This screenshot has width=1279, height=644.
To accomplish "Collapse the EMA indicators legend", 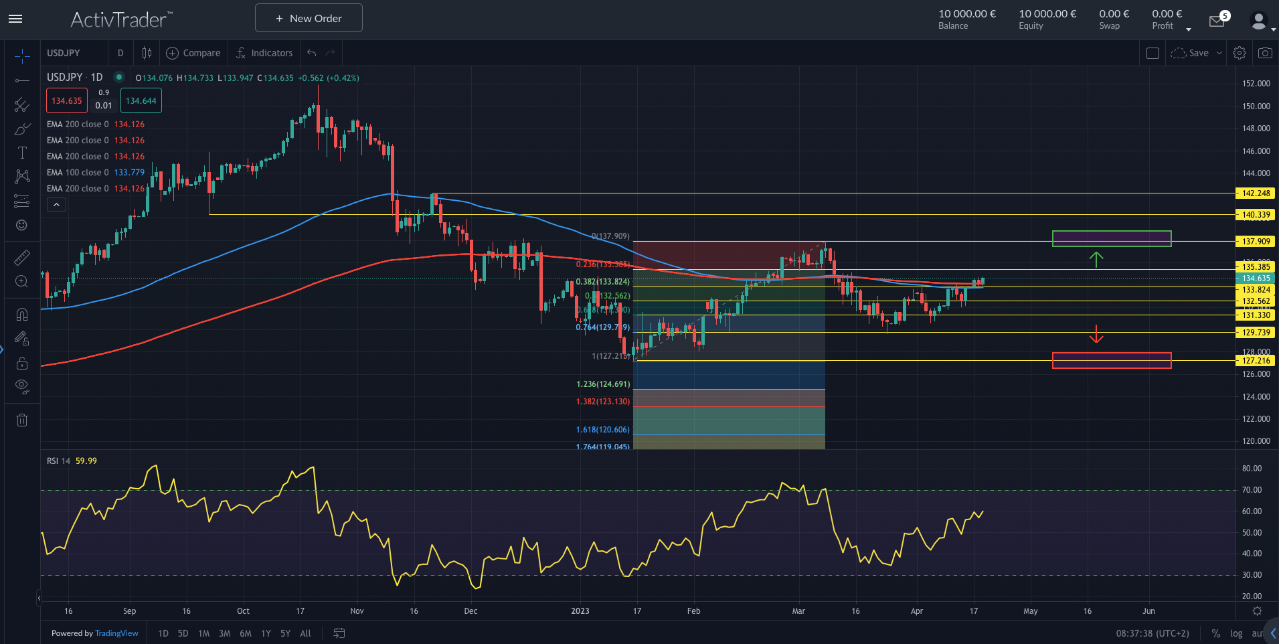I will click(56, 204).
